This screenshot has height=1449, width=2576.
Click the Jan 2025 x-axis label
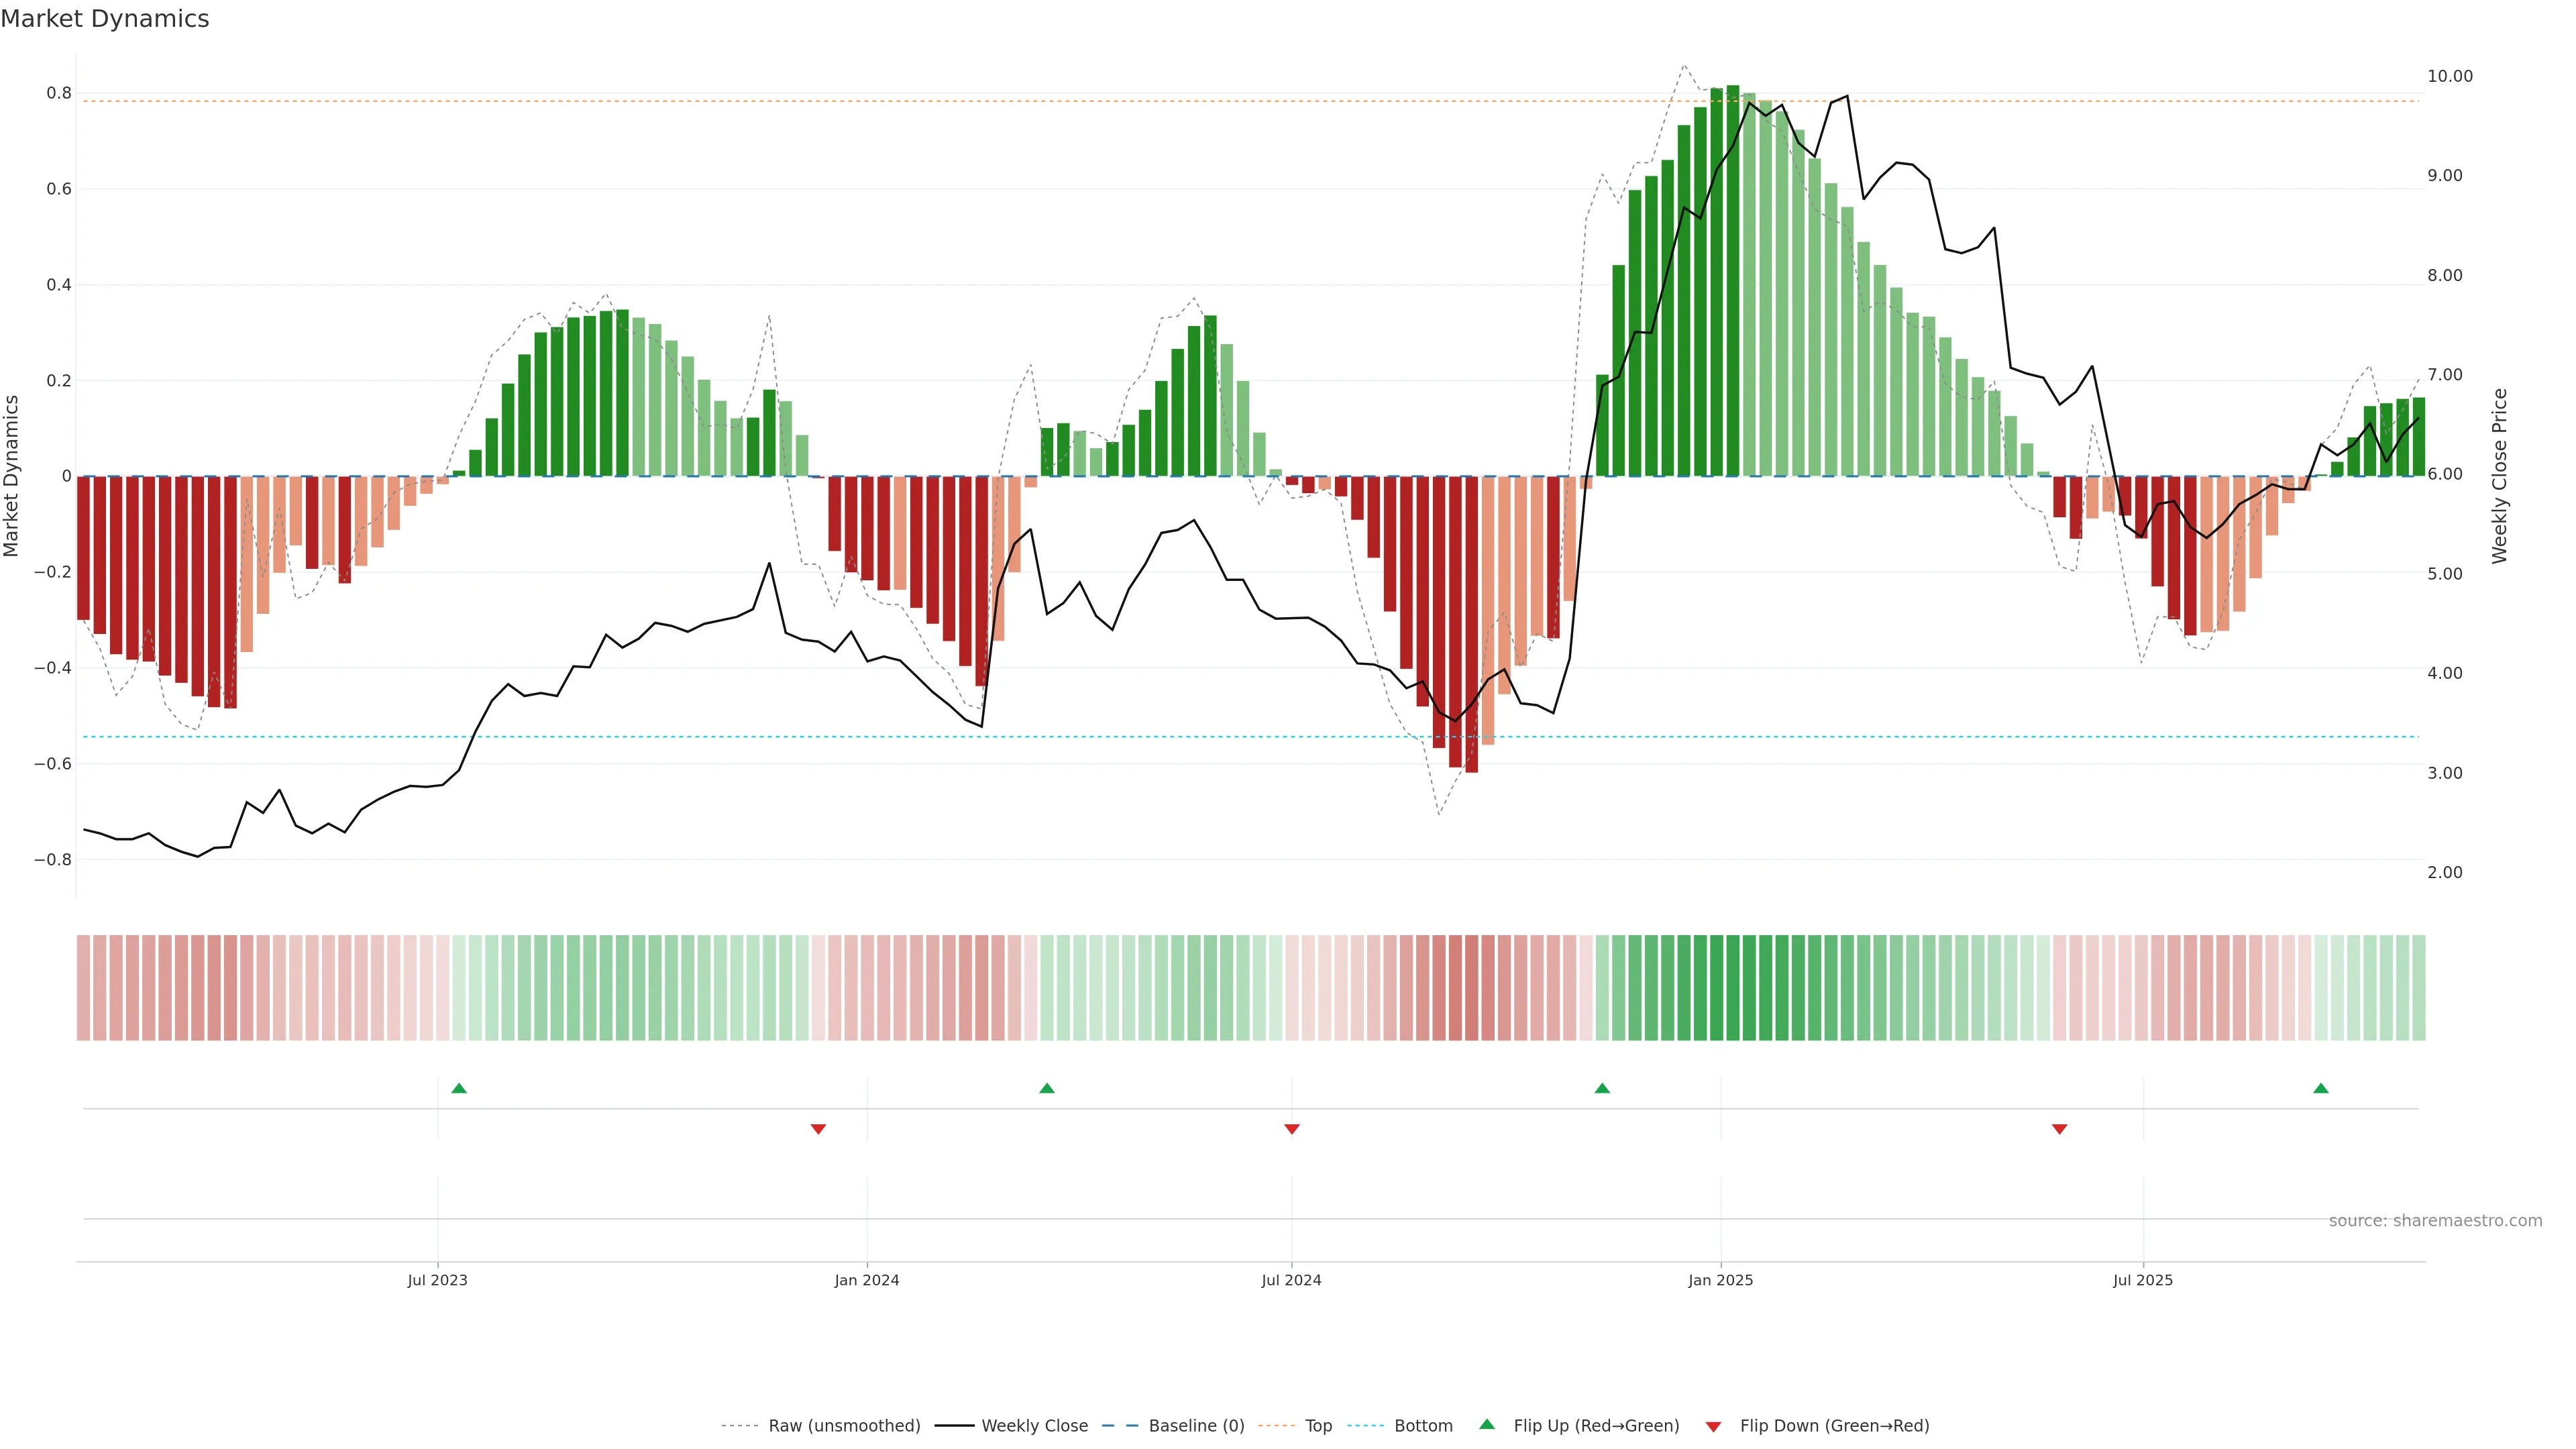point(1720,1280)
